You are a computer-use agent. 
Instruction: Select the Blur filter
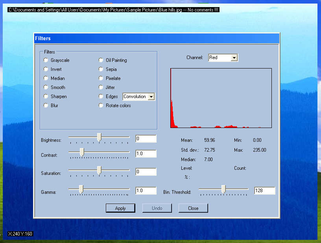click(46, 106)
